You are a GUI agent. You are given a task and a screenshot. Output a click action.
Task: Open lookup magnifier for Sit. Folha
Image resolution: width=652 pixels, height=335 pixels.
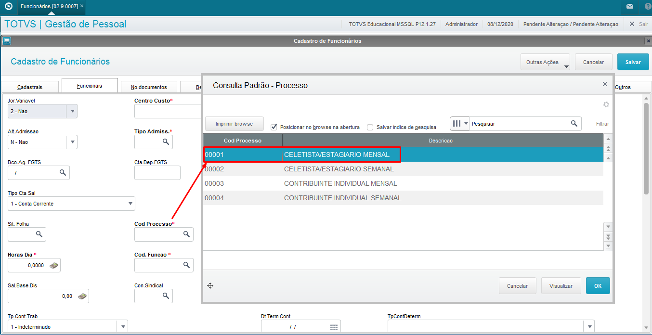point(39,234)
